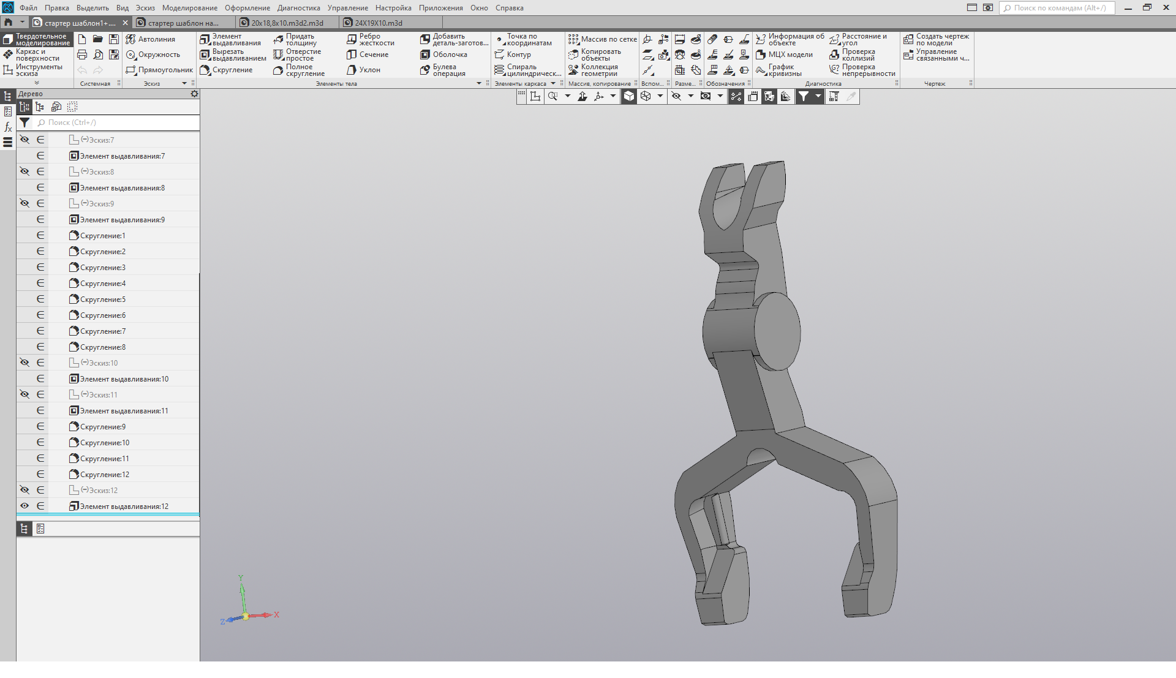Viewport: 1176px width, 678px height.
Task: Open tree panel settings gear
Action: [x=194, y=94]
